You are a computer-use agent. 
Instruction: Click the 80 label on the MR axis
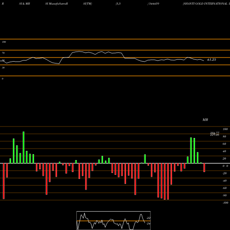coord(224,137)
